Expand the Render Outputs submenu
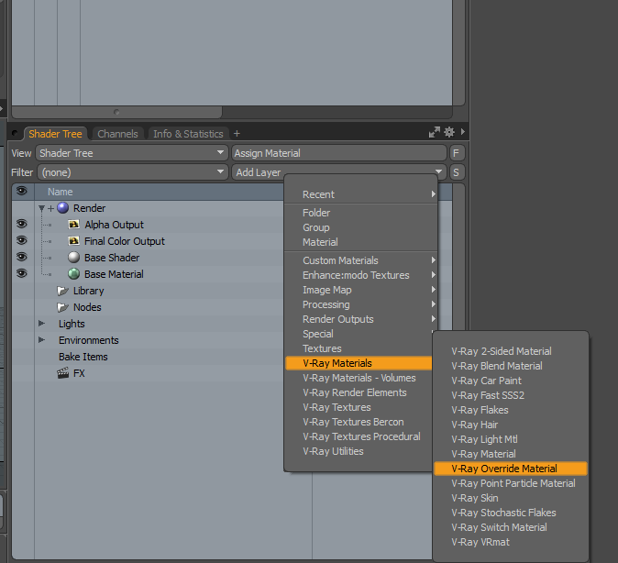The image size is (618, 563). click(x=360, y=319)
